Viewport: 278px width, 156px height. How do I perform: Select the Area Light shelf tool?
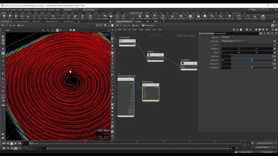(155, 17)
